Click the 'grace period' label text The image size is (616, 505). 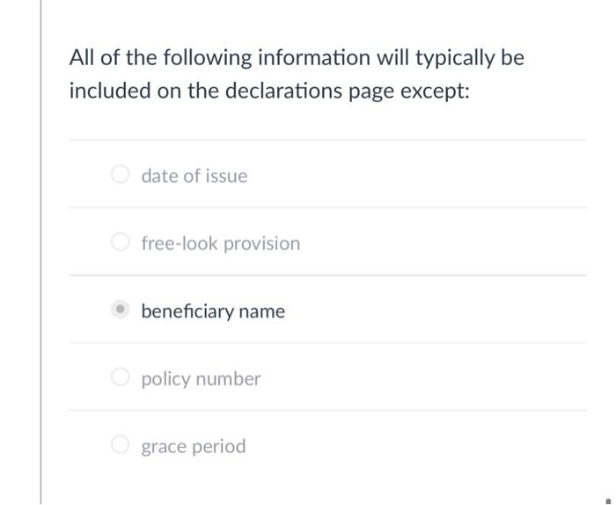[194, 446]
